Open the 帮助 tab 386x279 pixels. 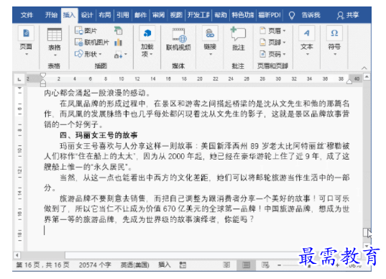[221, 15]
